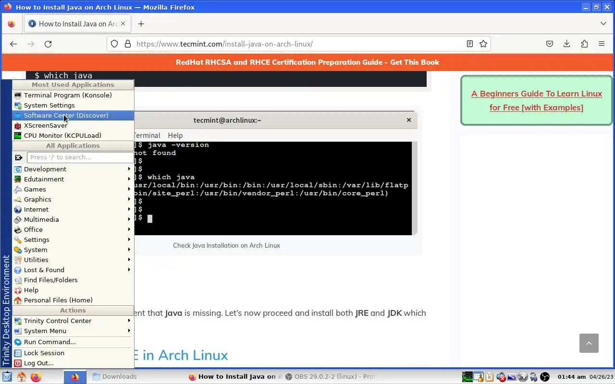Open the Klipper clipboard tray icon
Image resolution: width=615 pixels, height=384 pixels.
coord(489,377)
